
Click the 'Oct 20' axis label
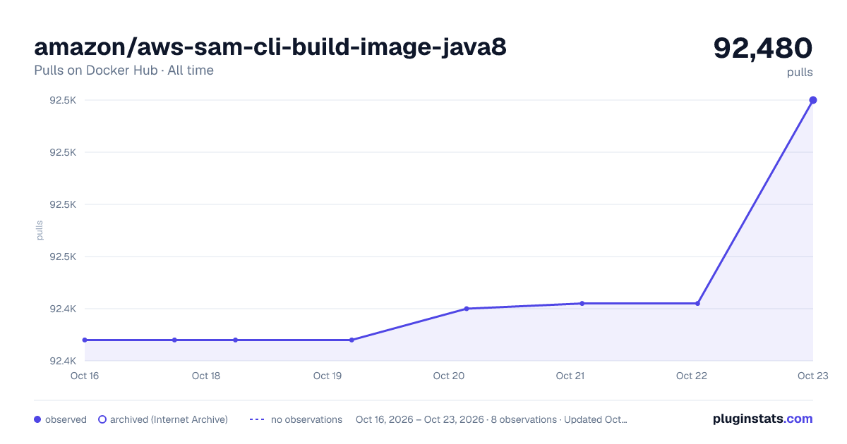(x=449, y=376)
